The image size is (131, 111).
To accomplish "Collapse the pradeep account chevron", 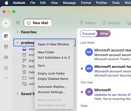I will (x=17, y=43).
